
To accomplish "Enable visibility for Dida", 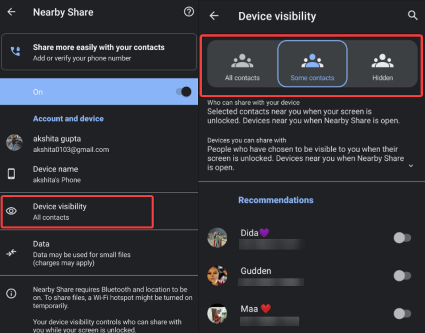I will click(x=401, y=238).
